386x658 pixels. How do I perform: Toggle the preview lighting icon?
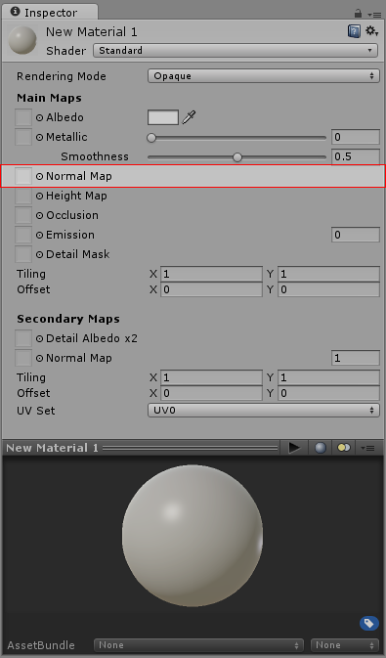click(344, 448)
